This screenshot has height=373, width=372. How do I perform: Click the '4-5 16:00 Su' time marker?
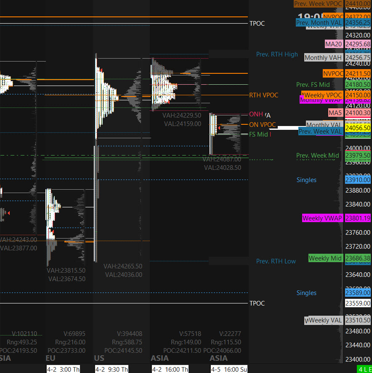(228, 369)
